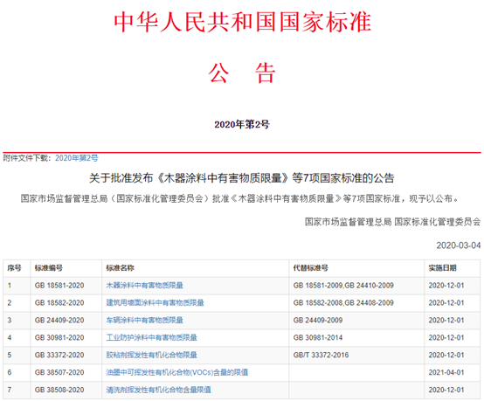484x401 pixels.
Task: Click the 2020年第2号 bold announcement number heading
Action: [x=242, y=124]
